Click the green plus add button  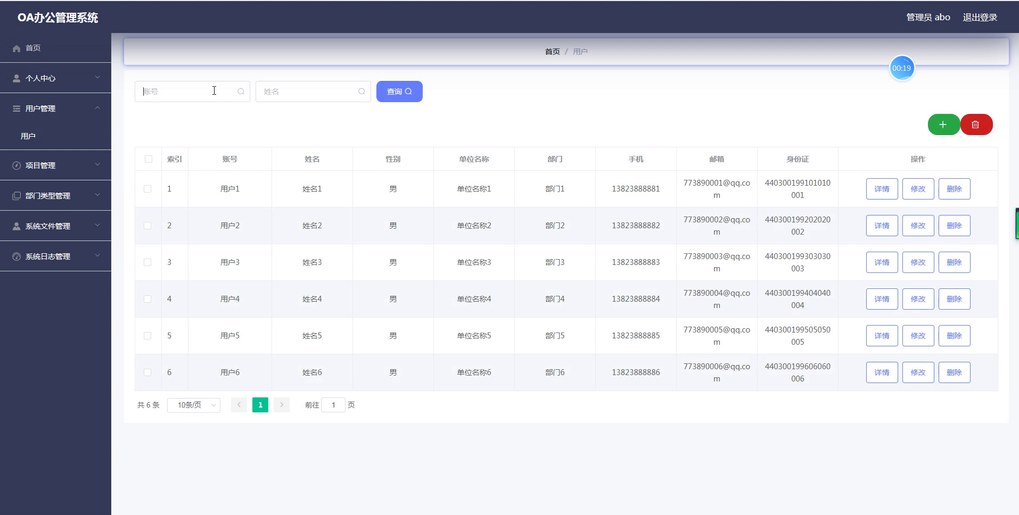click(943, 124)
